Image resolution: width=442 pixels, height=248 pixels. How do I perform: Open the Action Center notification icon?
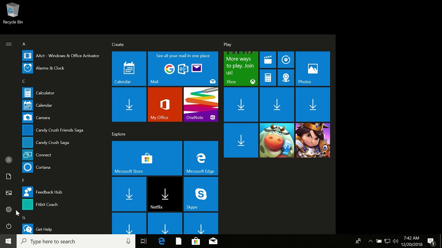[x=431, y=241]
